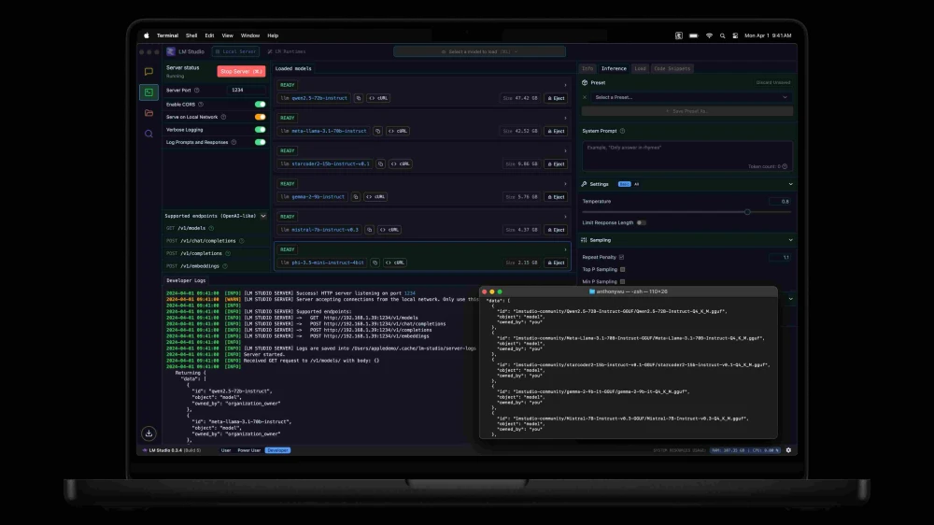Check Top P Sampling checkbox

(622, 269)
